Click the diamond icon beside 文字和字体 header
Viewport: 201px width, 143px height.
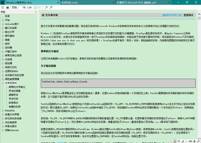[x=43, y=15]
